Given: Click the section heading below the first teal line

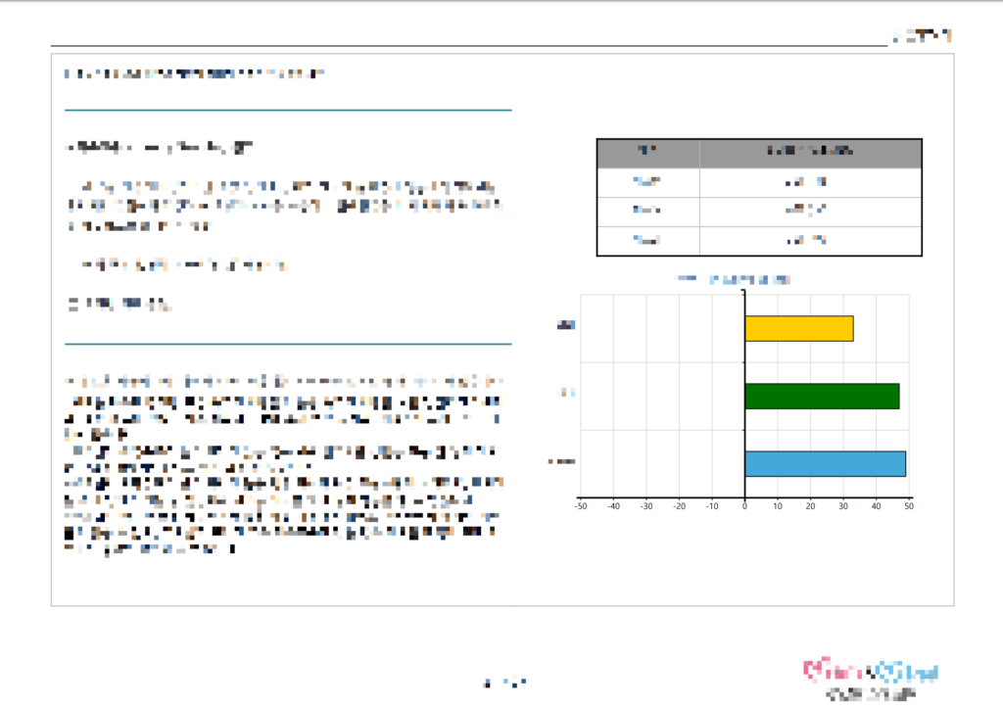Looking at the screenshot, I should [x=158, y=148].
